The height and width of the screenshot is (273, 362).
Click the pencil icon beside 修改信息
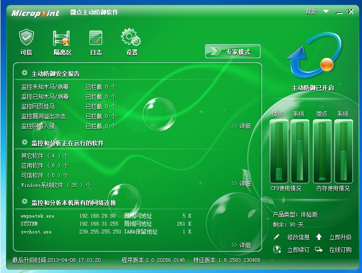276,237
